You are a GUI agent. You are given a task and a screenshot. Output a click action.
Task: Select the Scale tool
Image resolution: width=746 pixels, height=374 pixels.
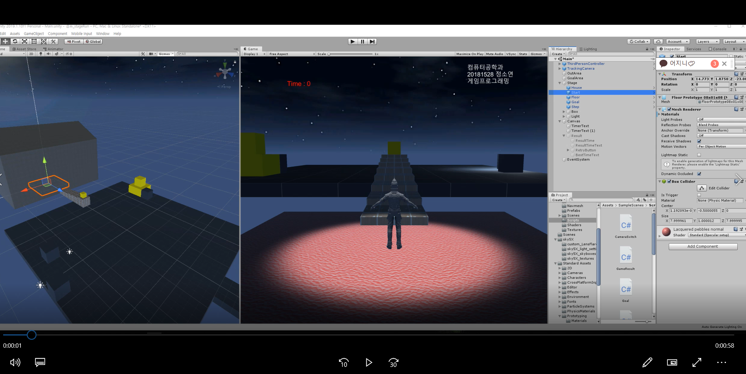pos(24,41)
